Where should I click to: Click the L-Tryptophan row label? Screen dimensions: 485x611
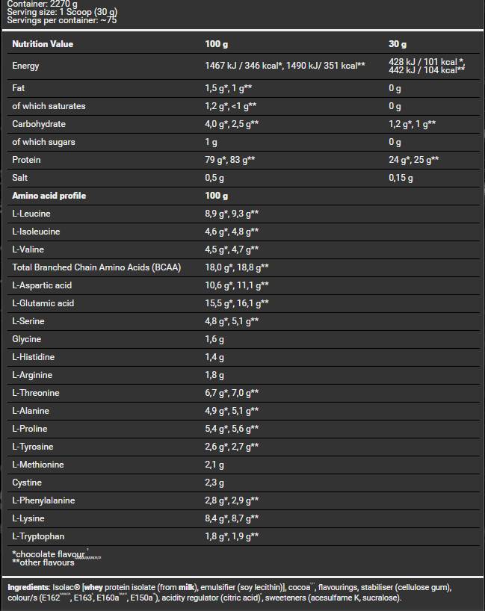[38, 536]
